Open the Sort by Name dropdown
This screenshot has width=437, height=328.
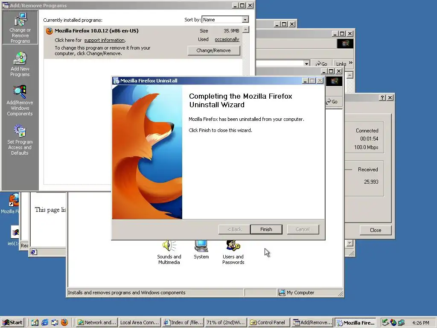pos(245,20)
